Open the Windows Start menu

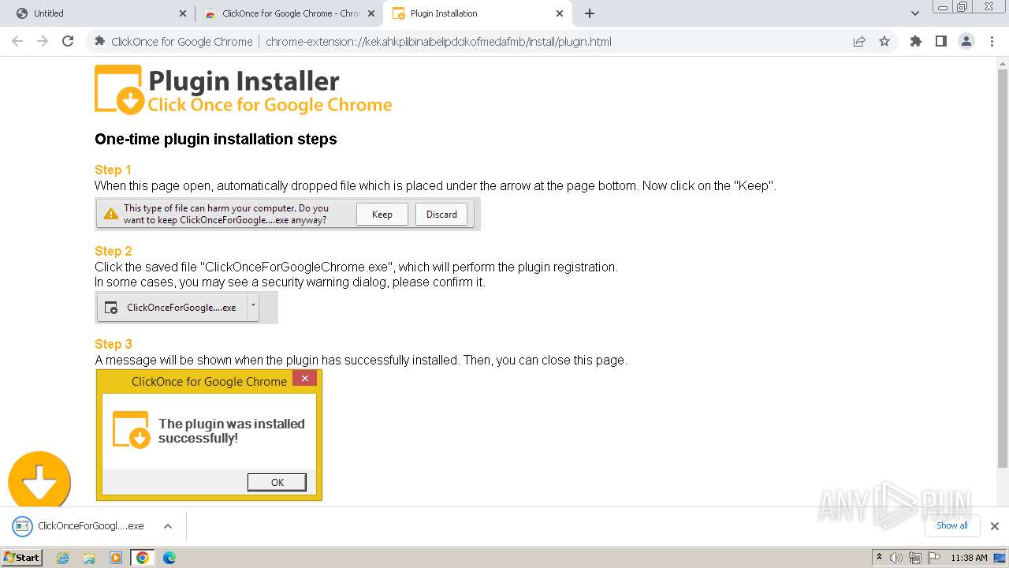pos(22,557)
